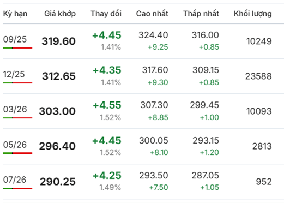284x203 pixels.
Task: Select the 07/26 contract term
Action: (15, 180)
